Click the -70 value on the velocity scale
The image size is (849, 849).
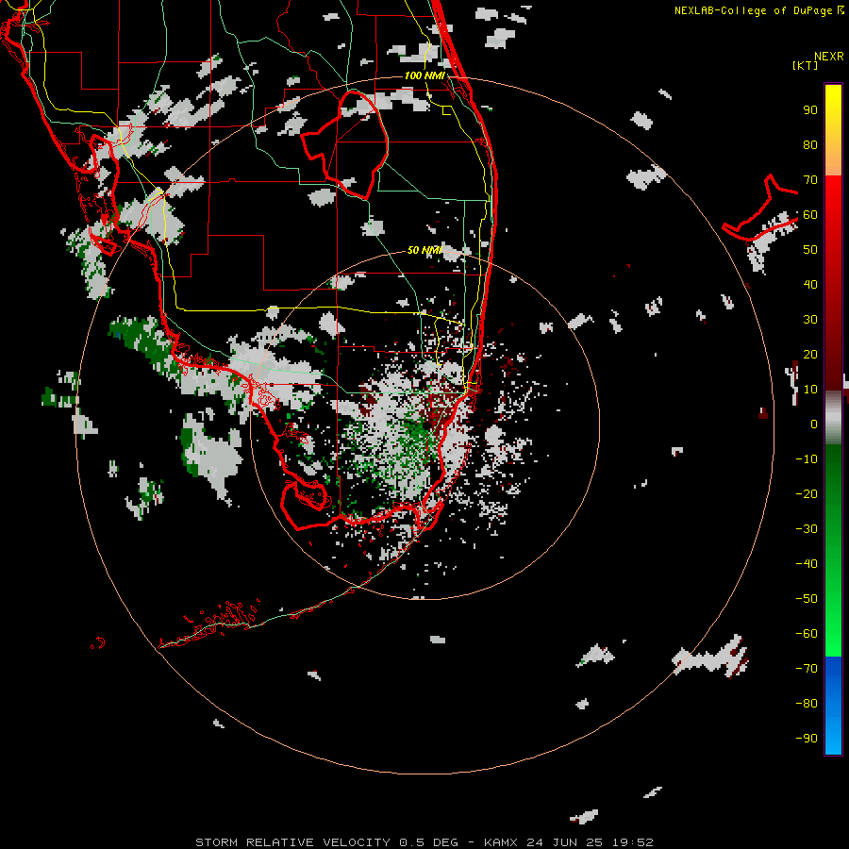pos(807,669)
